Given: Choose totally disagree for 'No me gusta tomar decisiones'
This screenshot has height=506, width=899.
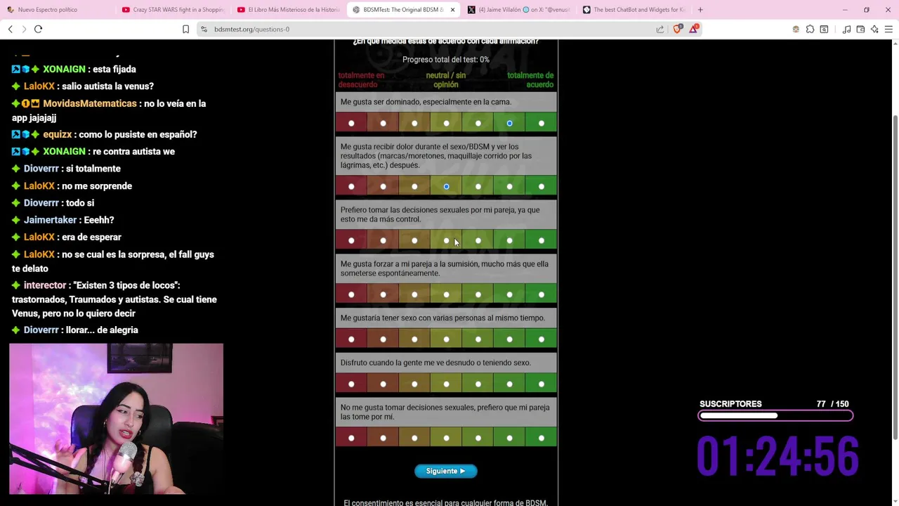Looking at the screenshot, I should tap(351, 439).
